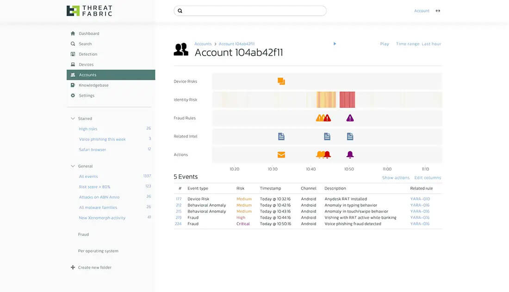Click the red bell in Actions row

tap(327, 154)
